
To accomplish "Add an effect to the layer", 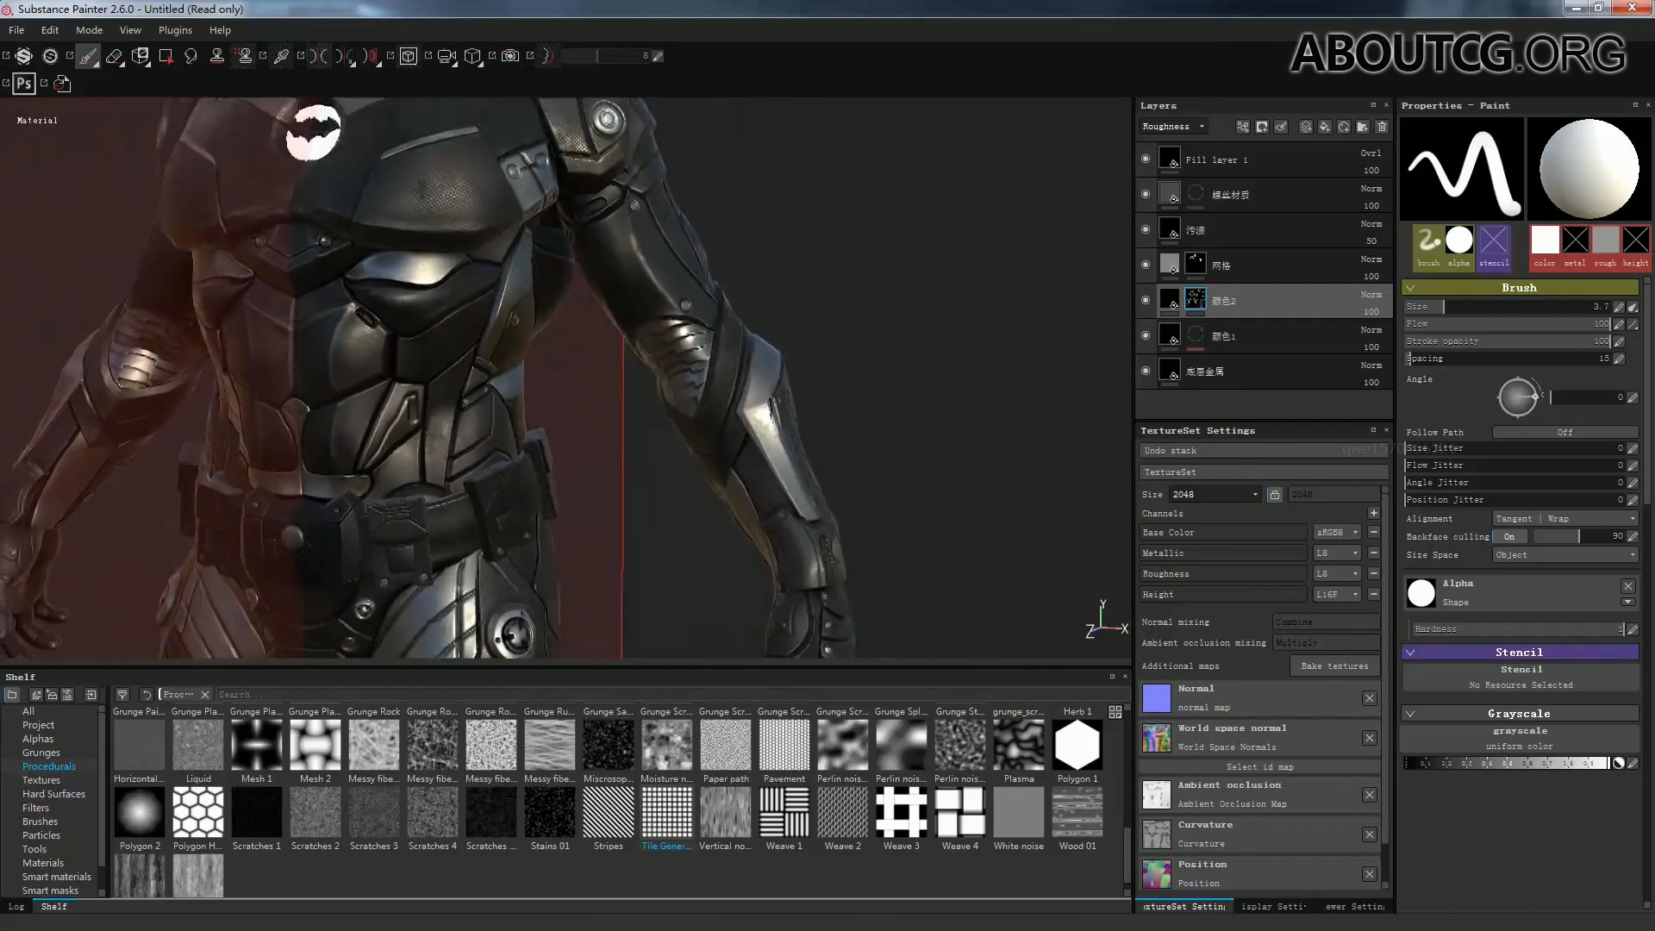I will 1243,127.
